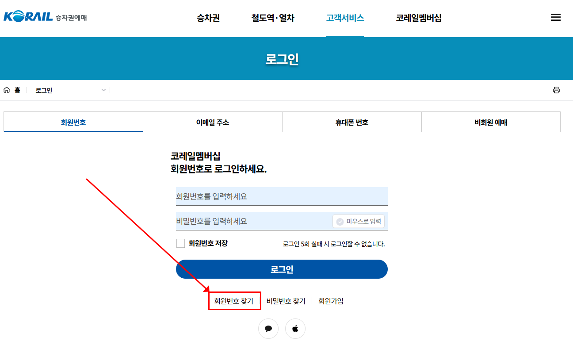Toggle 마우스로 입력 for password entry
The width and height of the screenshot is (573, 349).
[x=359, y=221]
